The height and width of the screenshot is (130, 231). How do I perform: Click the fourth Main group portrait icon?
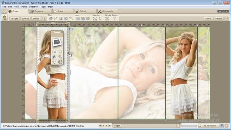(x=66, y=18)
